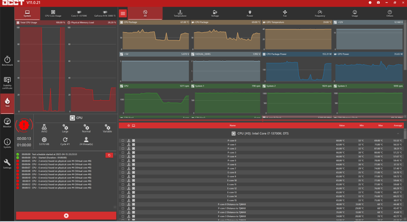
Task: Sort table by Min column header
Action: tap(361, 125)
